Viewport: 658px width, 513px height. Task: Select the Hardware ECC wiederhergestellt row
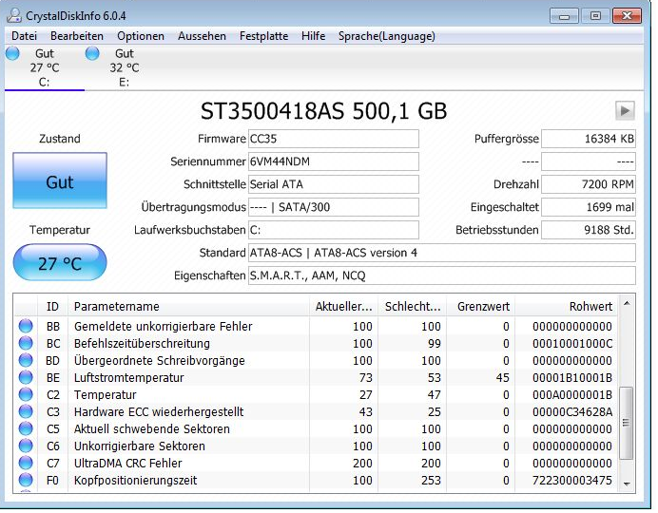click(x=316, y=412)
